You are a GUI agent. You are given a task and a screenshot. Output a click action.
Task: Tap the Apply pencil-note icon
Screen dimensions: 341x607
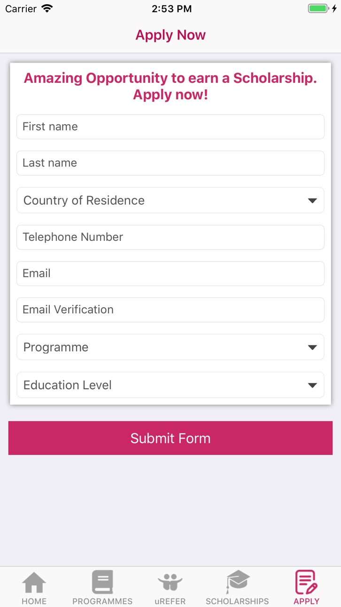coord(306,583)
